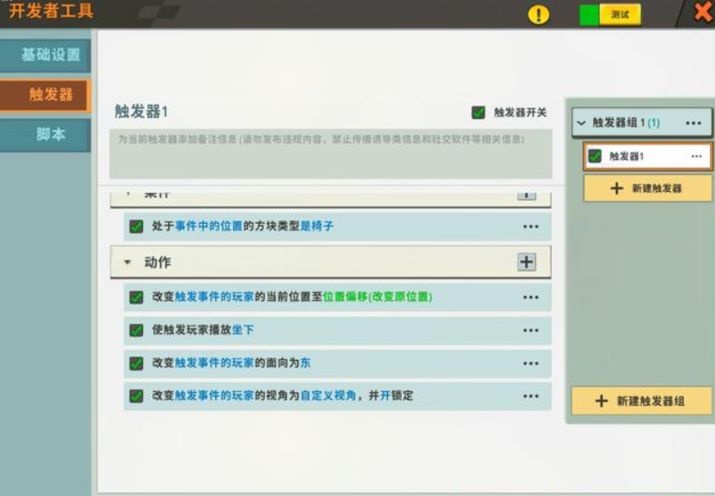Open options for the 是椅子 condition row

(x=530, y=227)
